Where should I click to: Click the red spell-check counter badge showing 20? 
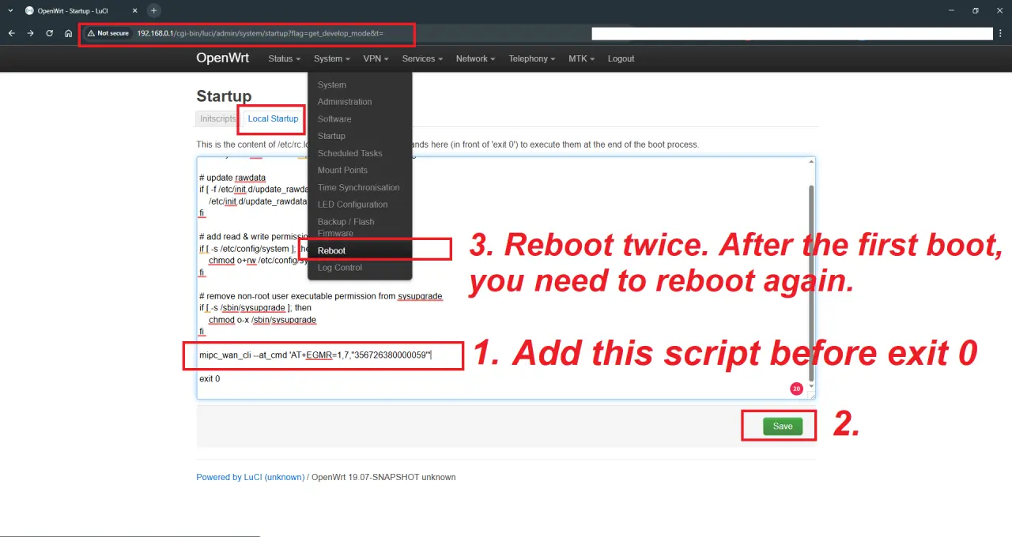click(x=796, y=389)
